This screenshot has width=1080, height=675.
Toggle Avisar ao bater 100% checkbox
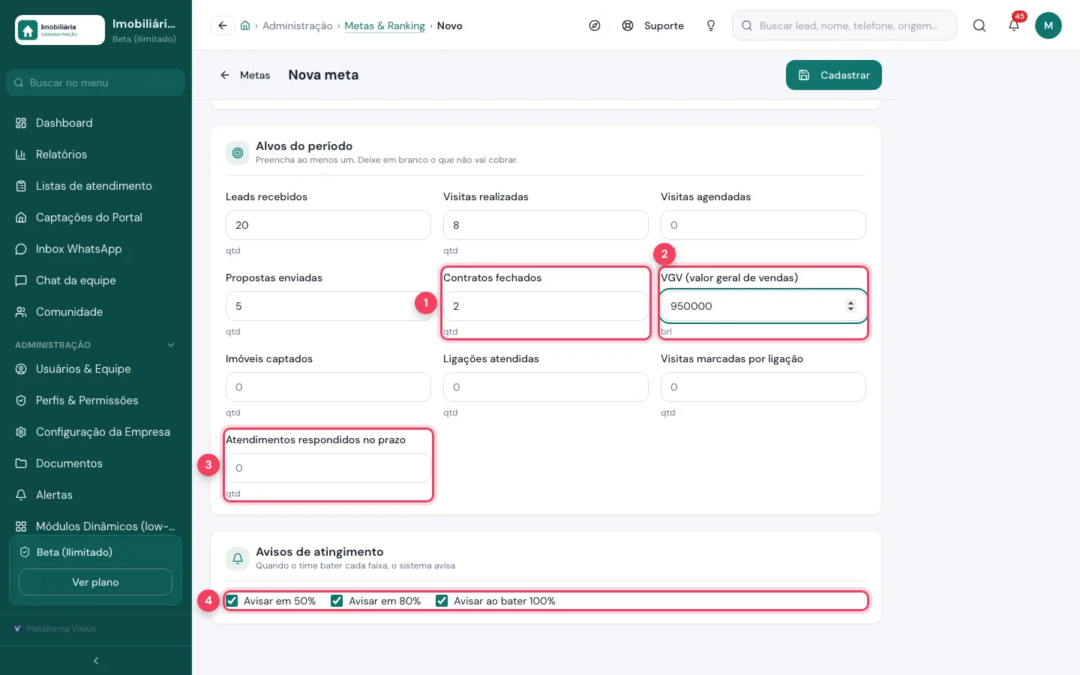tap(442, 601)
